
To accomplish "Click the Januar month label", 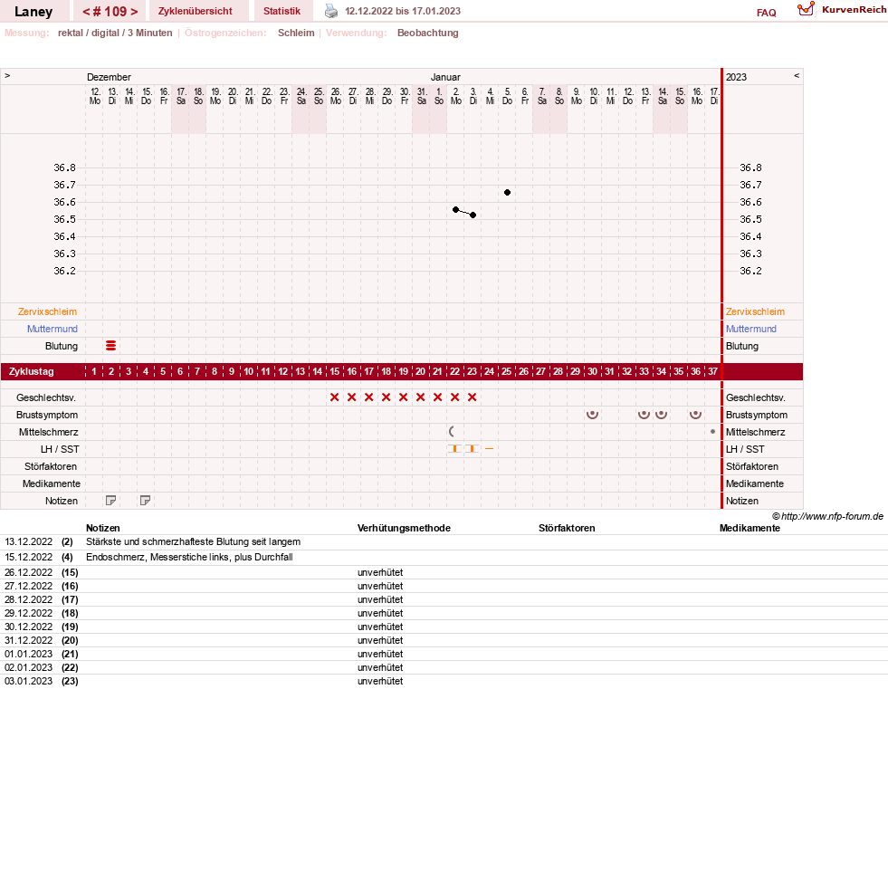I will click(x=445, y=77).
